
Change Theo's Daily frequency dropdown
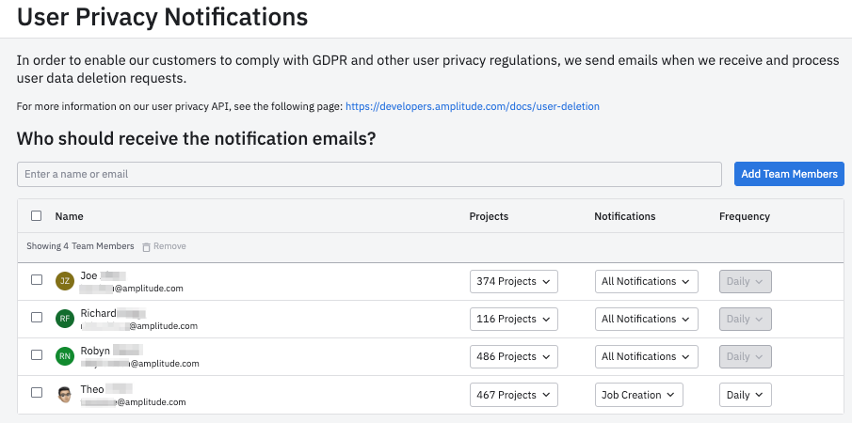point(745,395)
